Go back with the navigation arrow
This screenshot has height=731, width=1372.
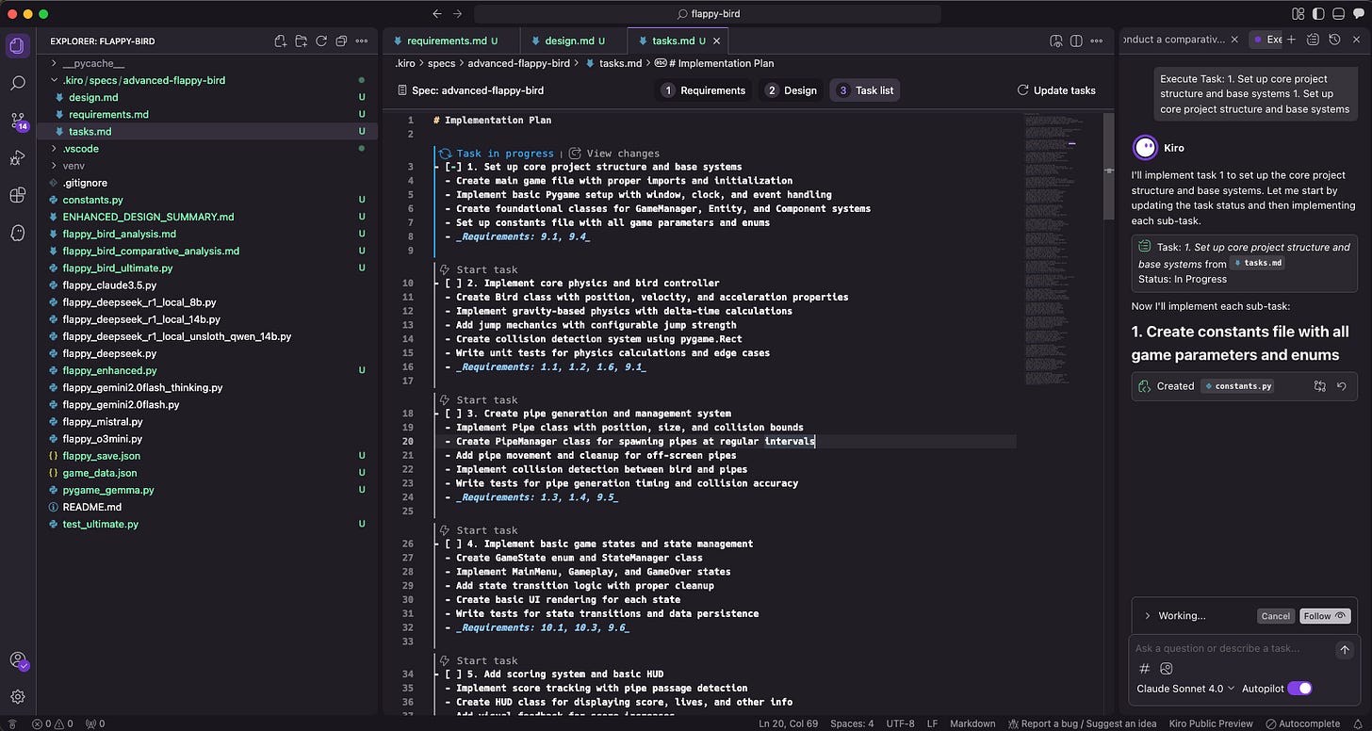[x=437, y=14]
